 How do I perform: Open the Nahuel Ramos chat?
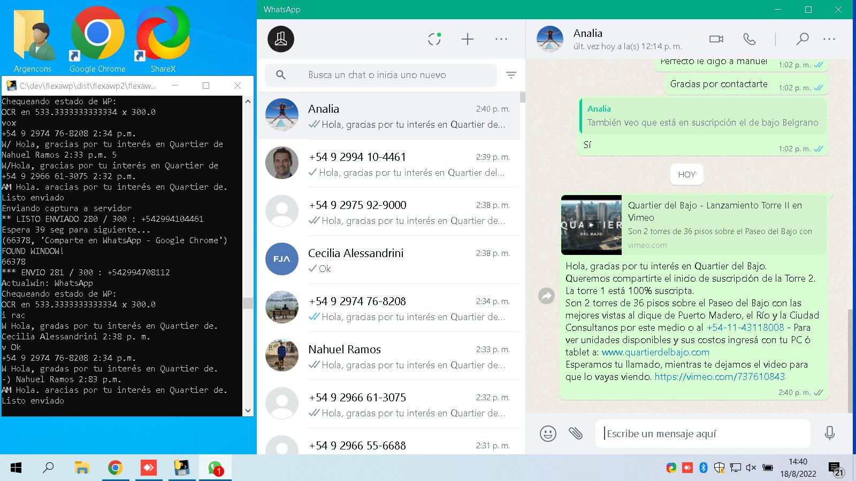pos(388,356)
